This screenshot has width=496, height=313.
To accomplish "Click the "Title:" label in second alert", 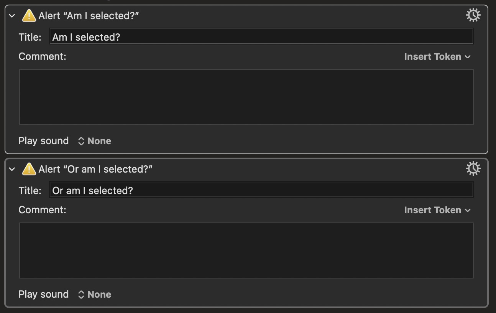I will tap(30, 190).
